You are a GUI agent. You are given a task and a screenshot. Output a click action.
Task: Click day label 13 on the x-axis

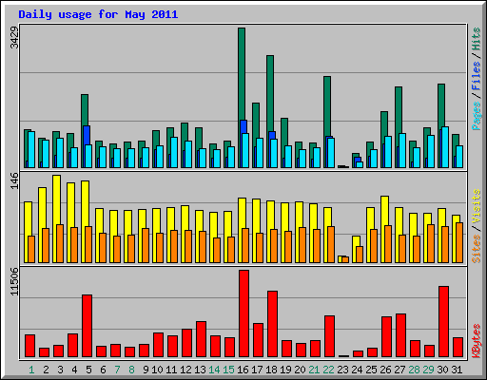(x=200, y=370)
